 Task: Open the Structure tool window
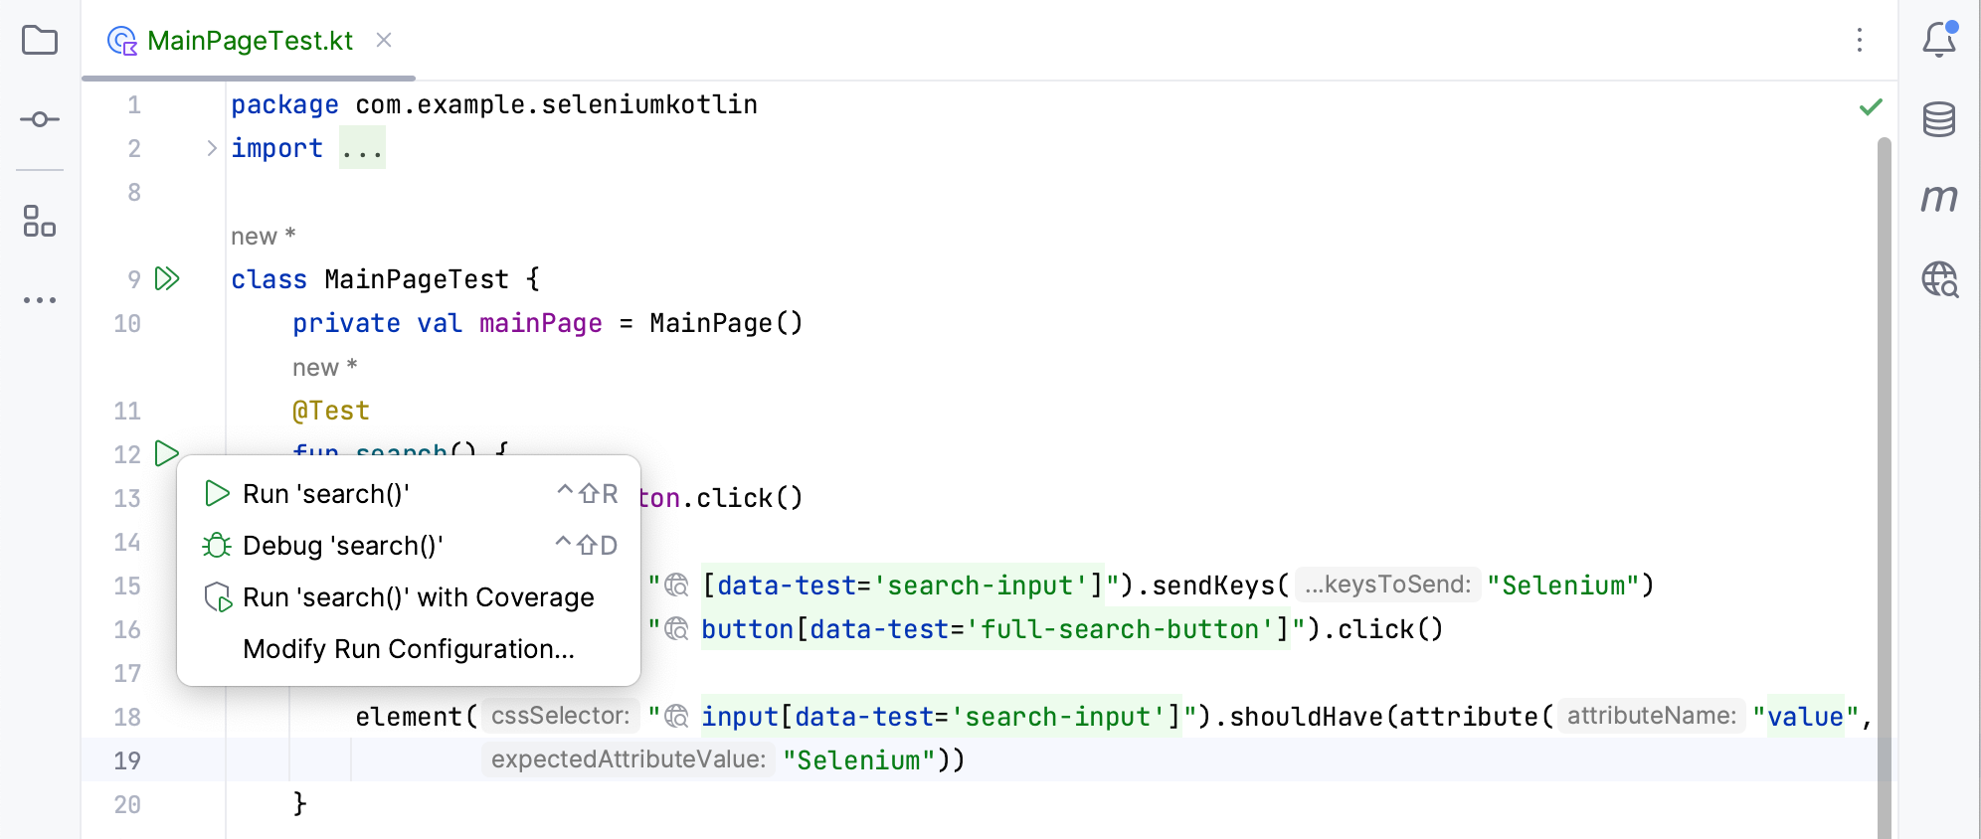pos(40,221)
